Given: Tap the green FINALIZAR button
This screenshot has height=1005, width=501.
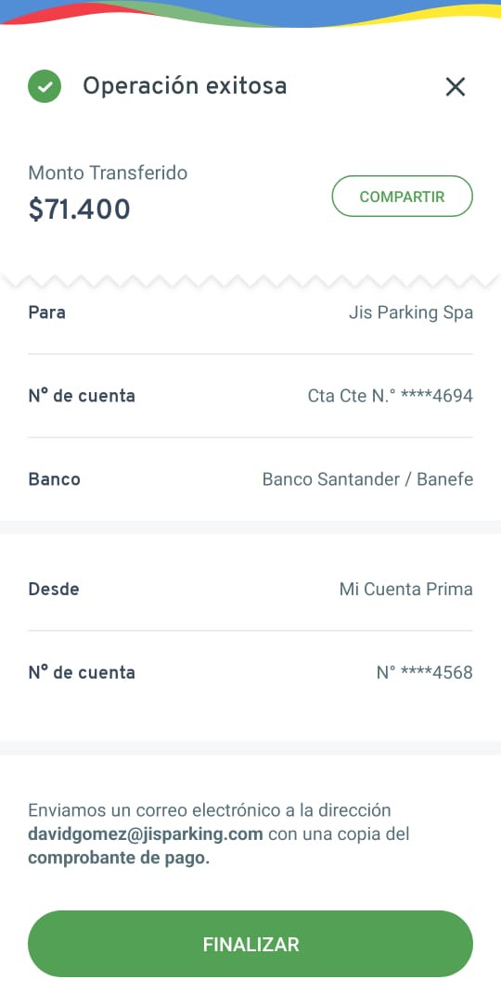Looking at the screenshot, I should pyautogui.click(x=250, y=944).
